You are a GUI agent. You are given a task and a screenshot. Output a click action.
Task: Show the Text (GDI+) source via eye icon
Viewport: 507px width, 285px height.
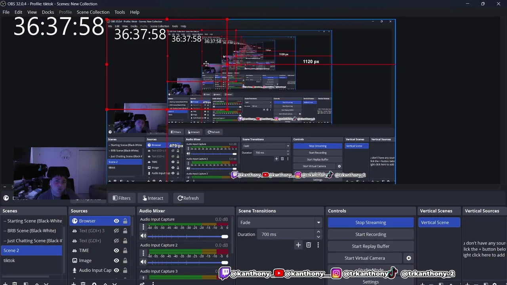tap(116, 241)
